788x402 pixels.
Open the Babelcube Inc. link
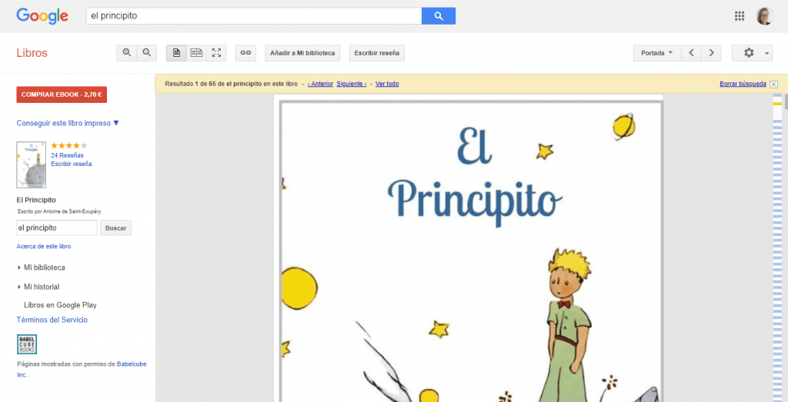tap(132, 364)
